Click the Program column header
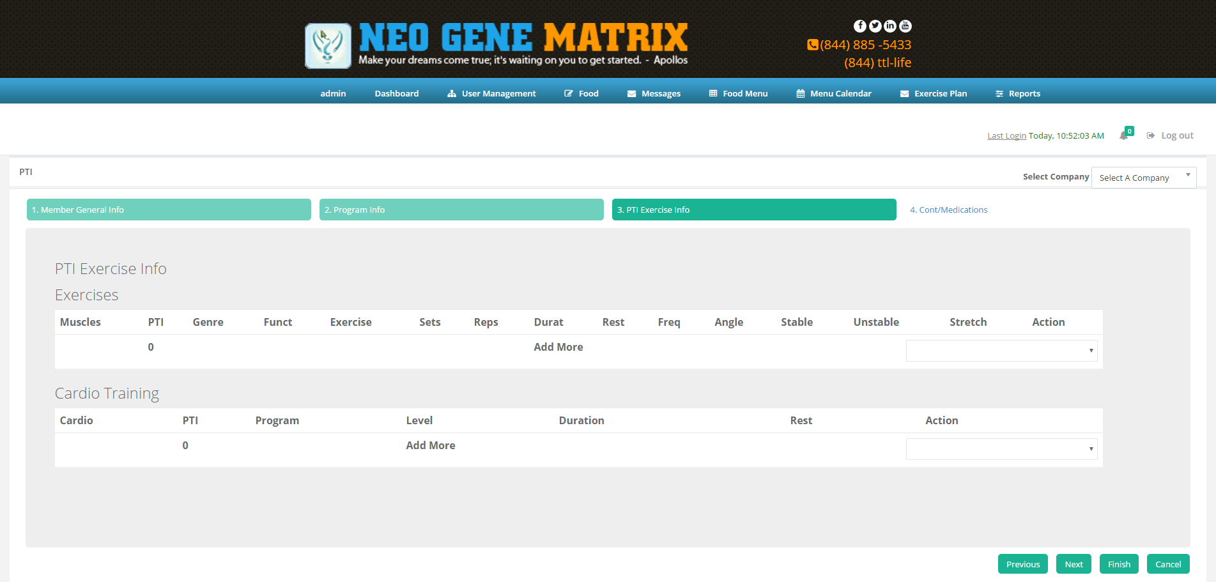This screenshot has width=1216, height=582. (x=277, y=420)
